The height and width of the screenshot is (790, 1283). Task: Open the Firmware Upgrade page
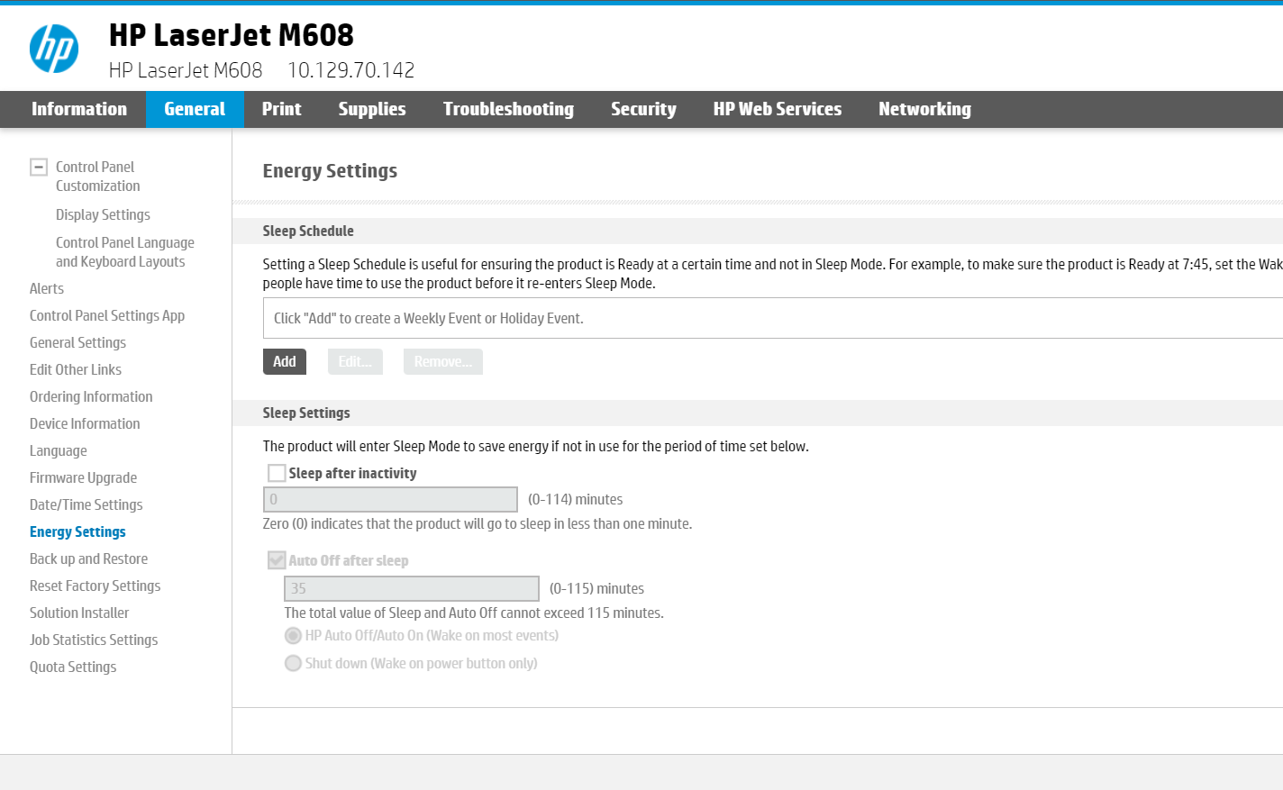83,477
